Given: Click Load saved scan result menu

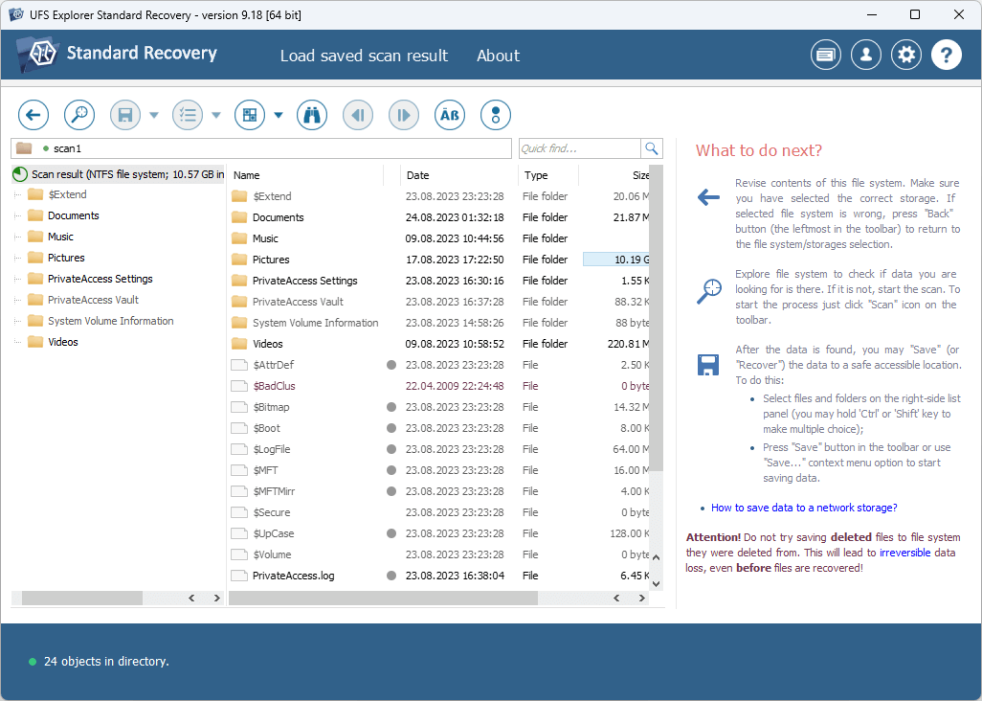Looking at the screenshot, I should [x=364, y=56].
